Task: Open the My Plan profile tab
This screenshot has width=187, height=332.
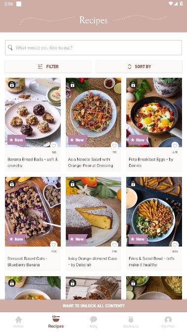Action: tap(168, 322)
